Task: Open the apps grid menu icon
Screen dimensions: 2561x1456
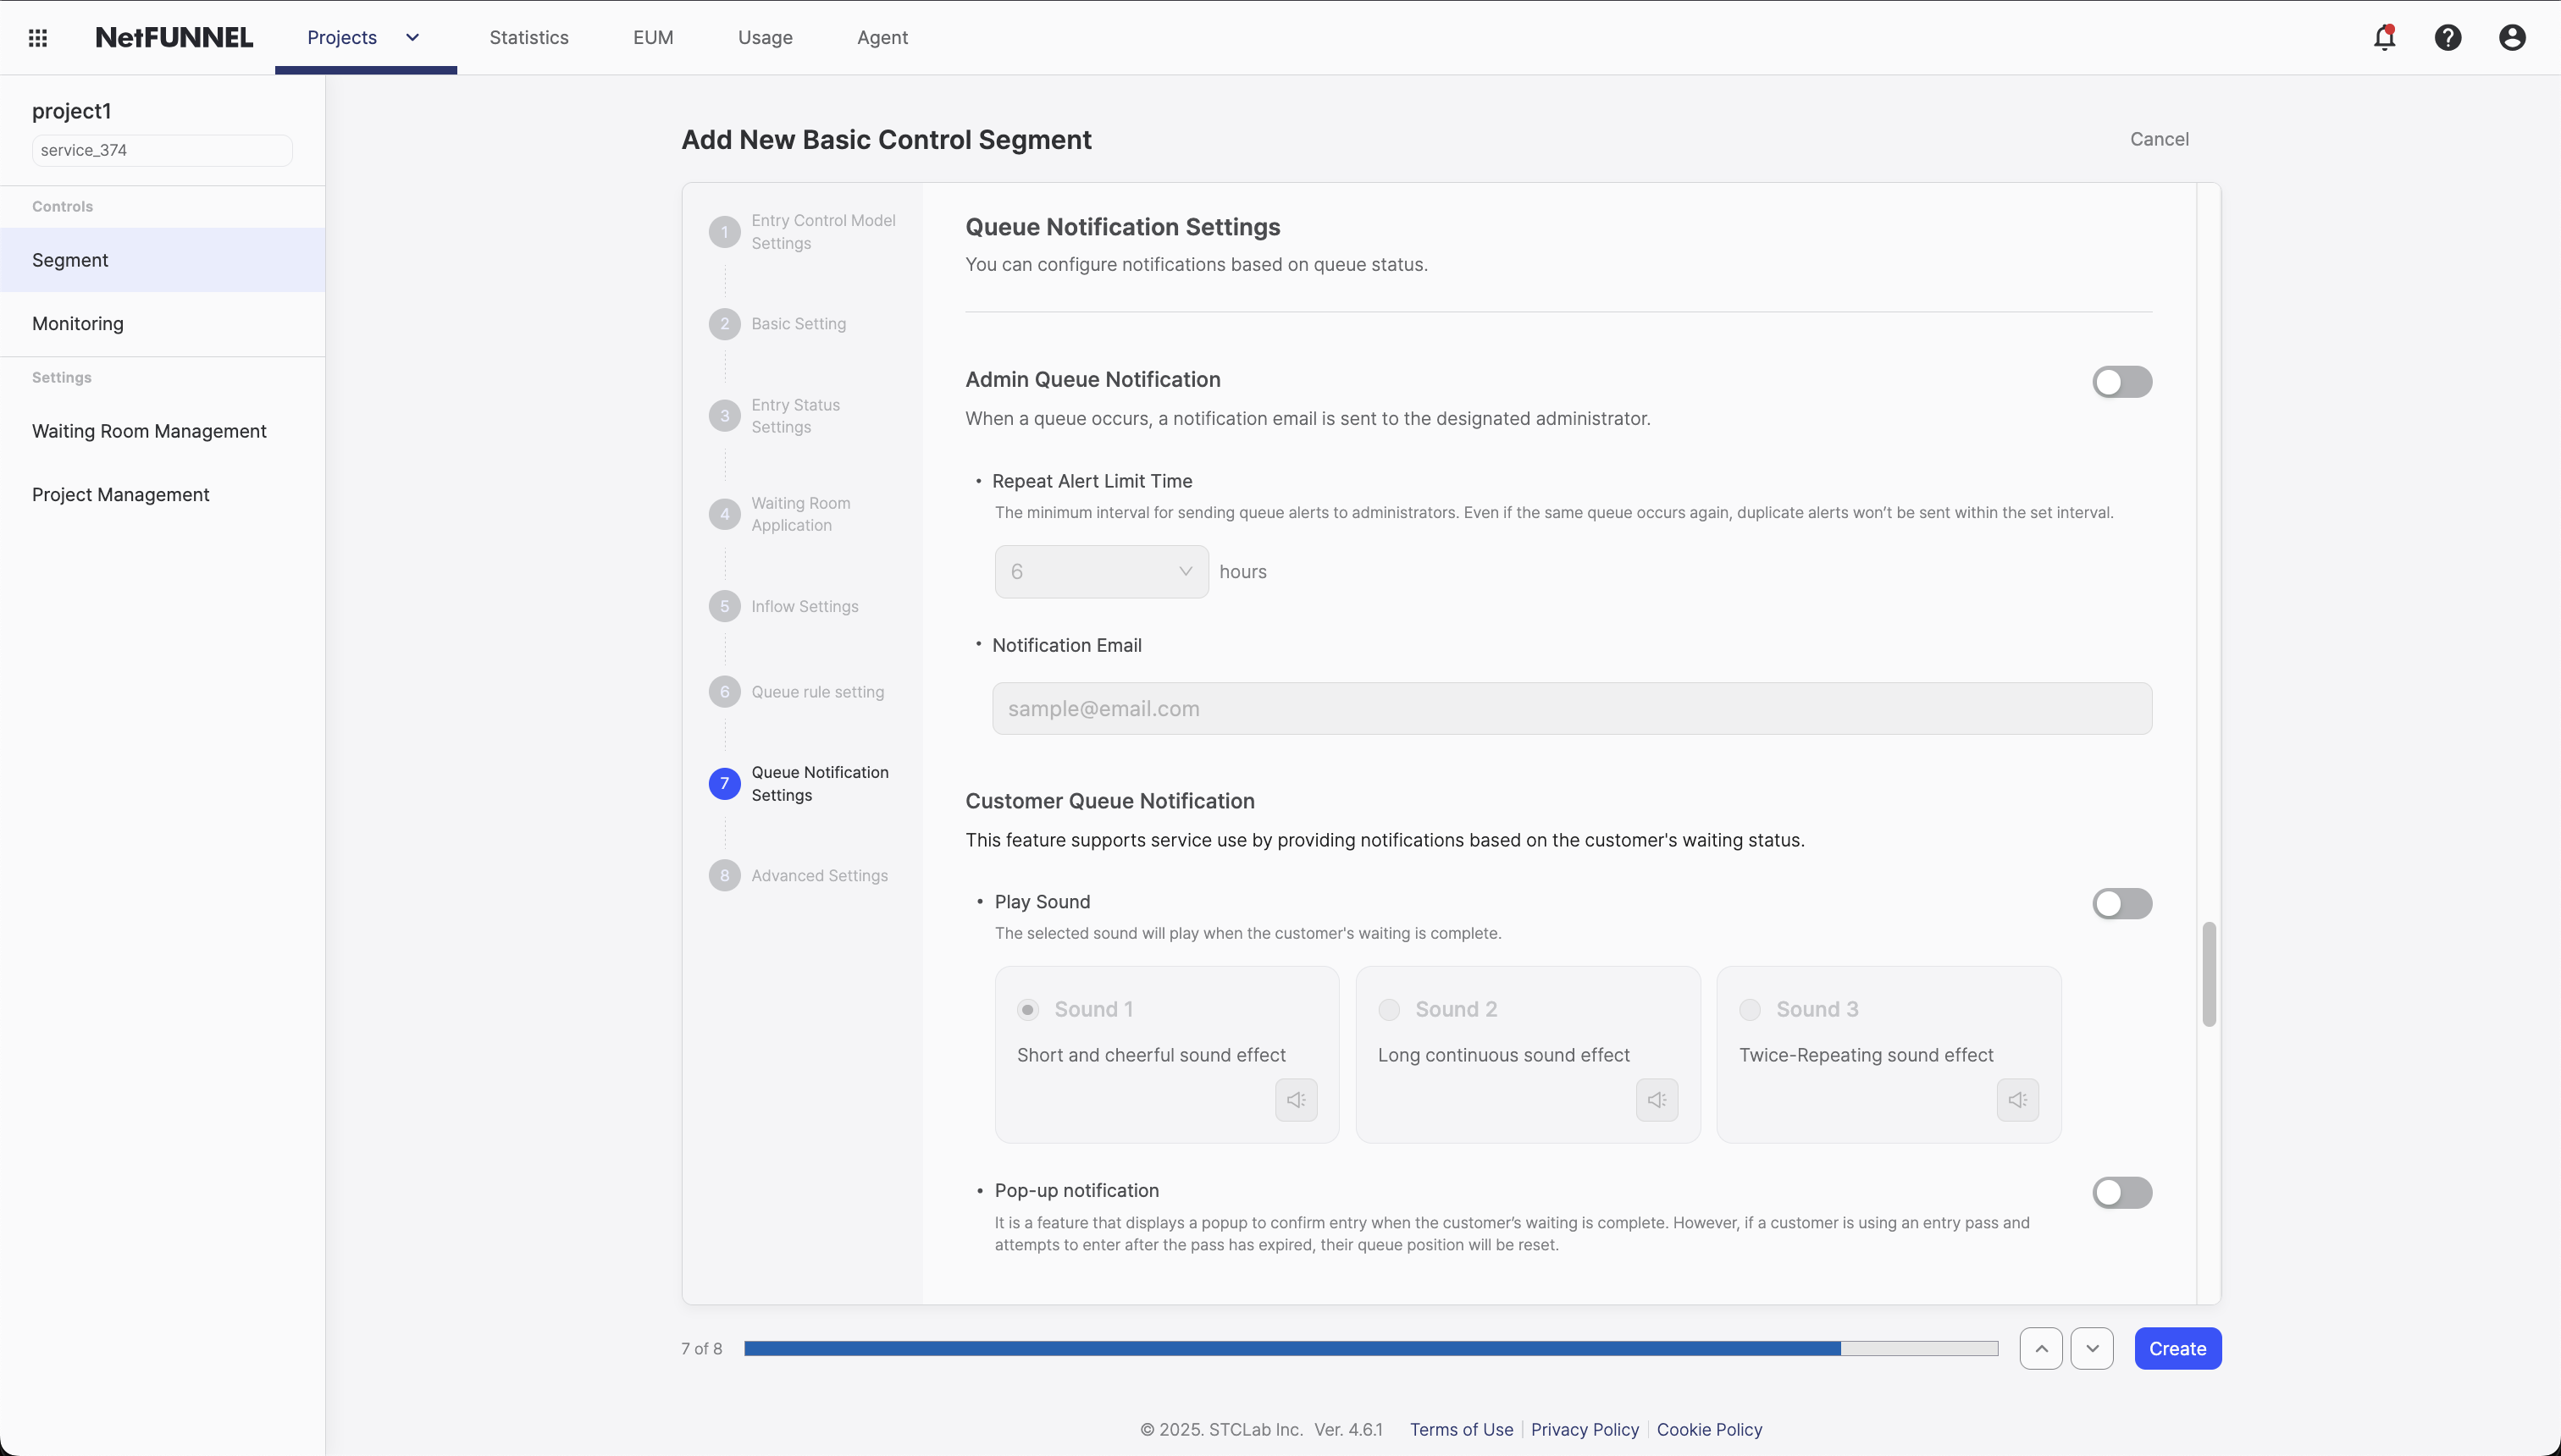Action: pyautogui.click(x=38, y=38)
